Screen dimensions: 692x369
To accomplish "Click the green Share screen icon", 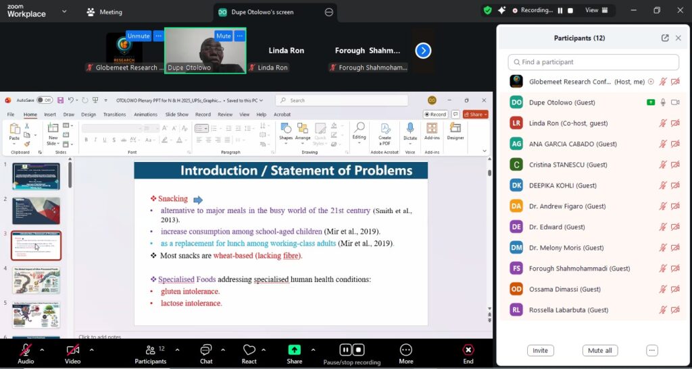I will click(x=294, y=349).
